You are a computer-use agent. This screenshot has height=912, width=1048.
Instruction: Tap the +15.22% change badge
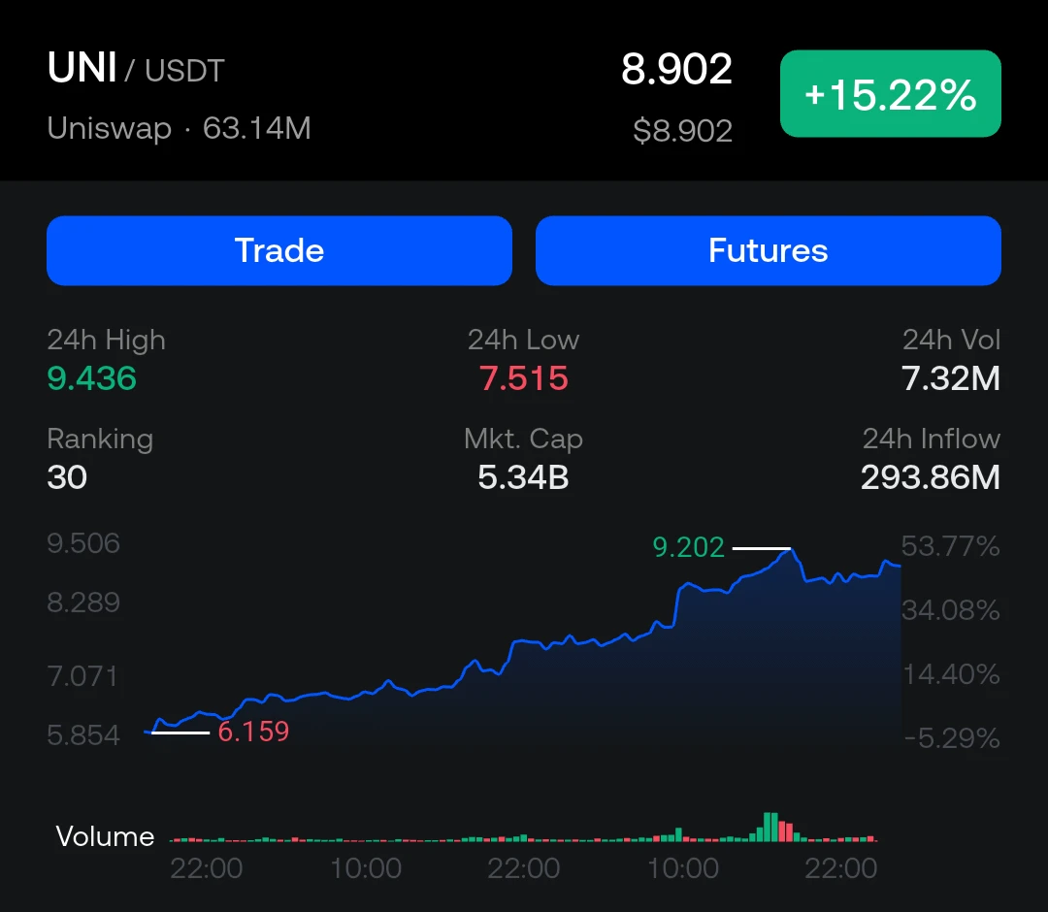click(890, 93)
